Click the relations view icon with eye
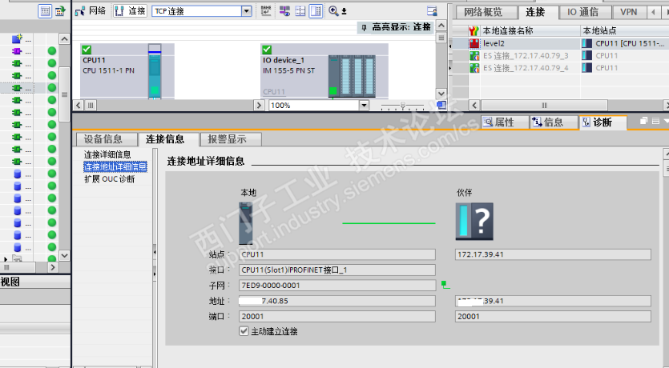669x368 pixels. coord(284,11)
